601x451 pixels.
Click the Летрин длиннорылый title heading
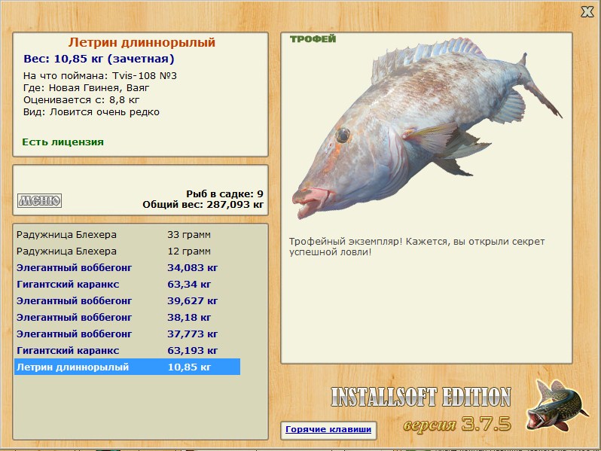point(142,42)
